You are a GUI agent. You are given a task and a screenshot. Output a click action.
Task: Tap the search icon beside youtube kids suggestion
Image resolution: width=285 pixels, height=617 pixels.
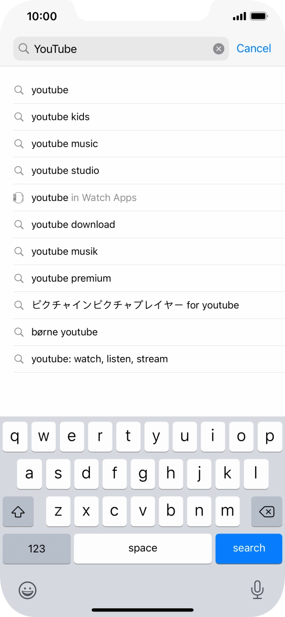pyautogui.click(x=19, y=117)
